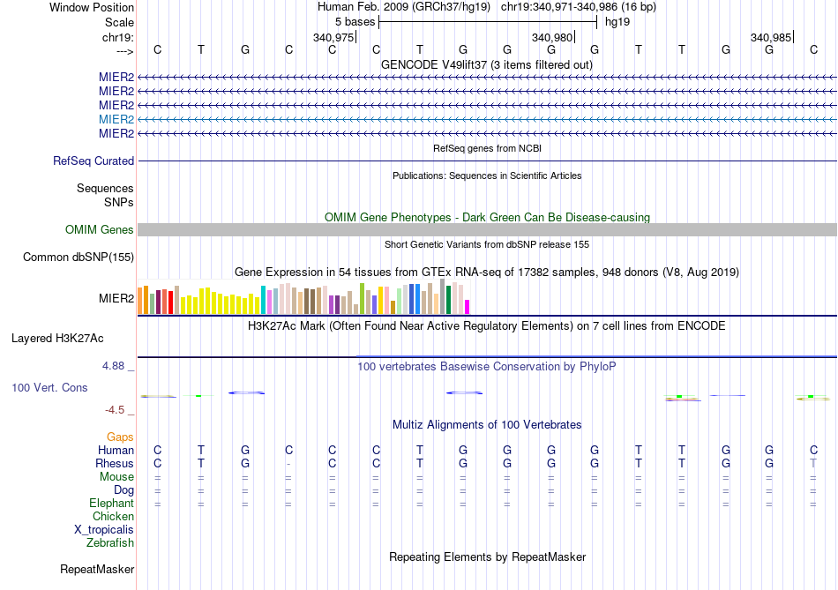Click the Common dbSNP(155) track label

(79, 257)
